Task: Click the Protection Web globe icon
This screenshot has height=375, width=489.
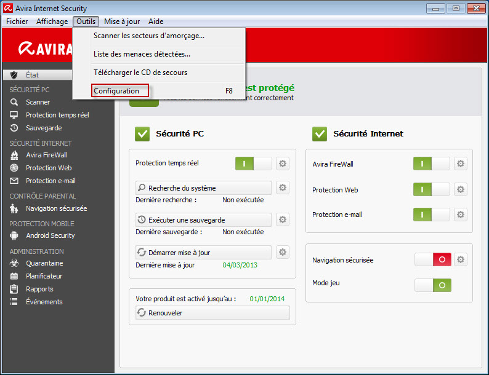Action: point(14,168)
